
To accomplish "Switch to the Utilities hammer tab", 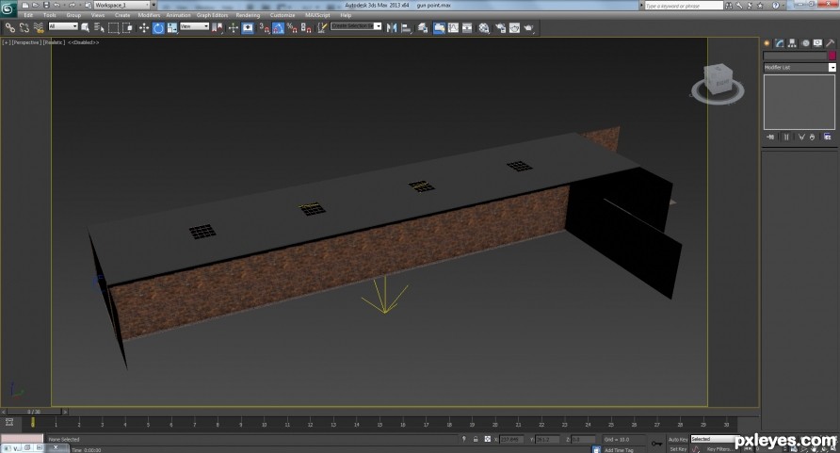I will [x=830, y=43].
